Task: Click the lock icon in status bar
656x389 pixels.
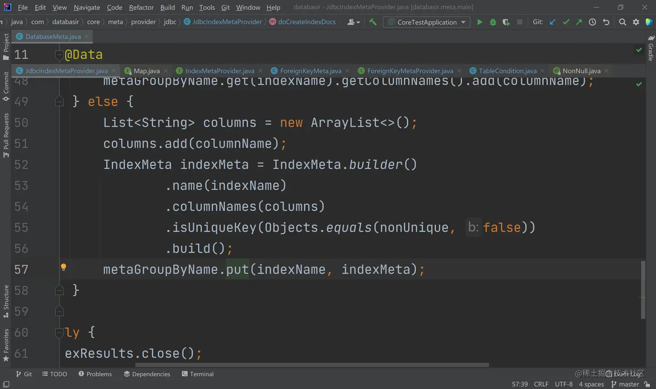Action: [647, 384]
